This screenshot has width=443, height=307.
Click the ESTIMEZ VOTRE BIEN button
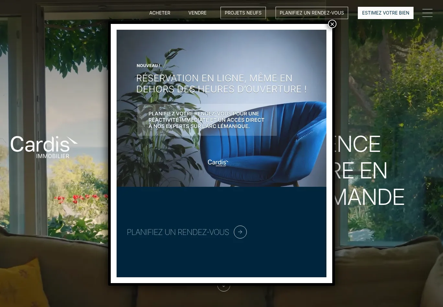pyautogui.click(x=386, y=13)
